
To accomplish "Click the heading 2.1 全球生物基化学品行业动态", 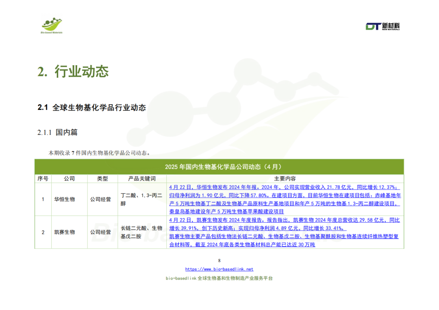I will [x=92, y=108].
